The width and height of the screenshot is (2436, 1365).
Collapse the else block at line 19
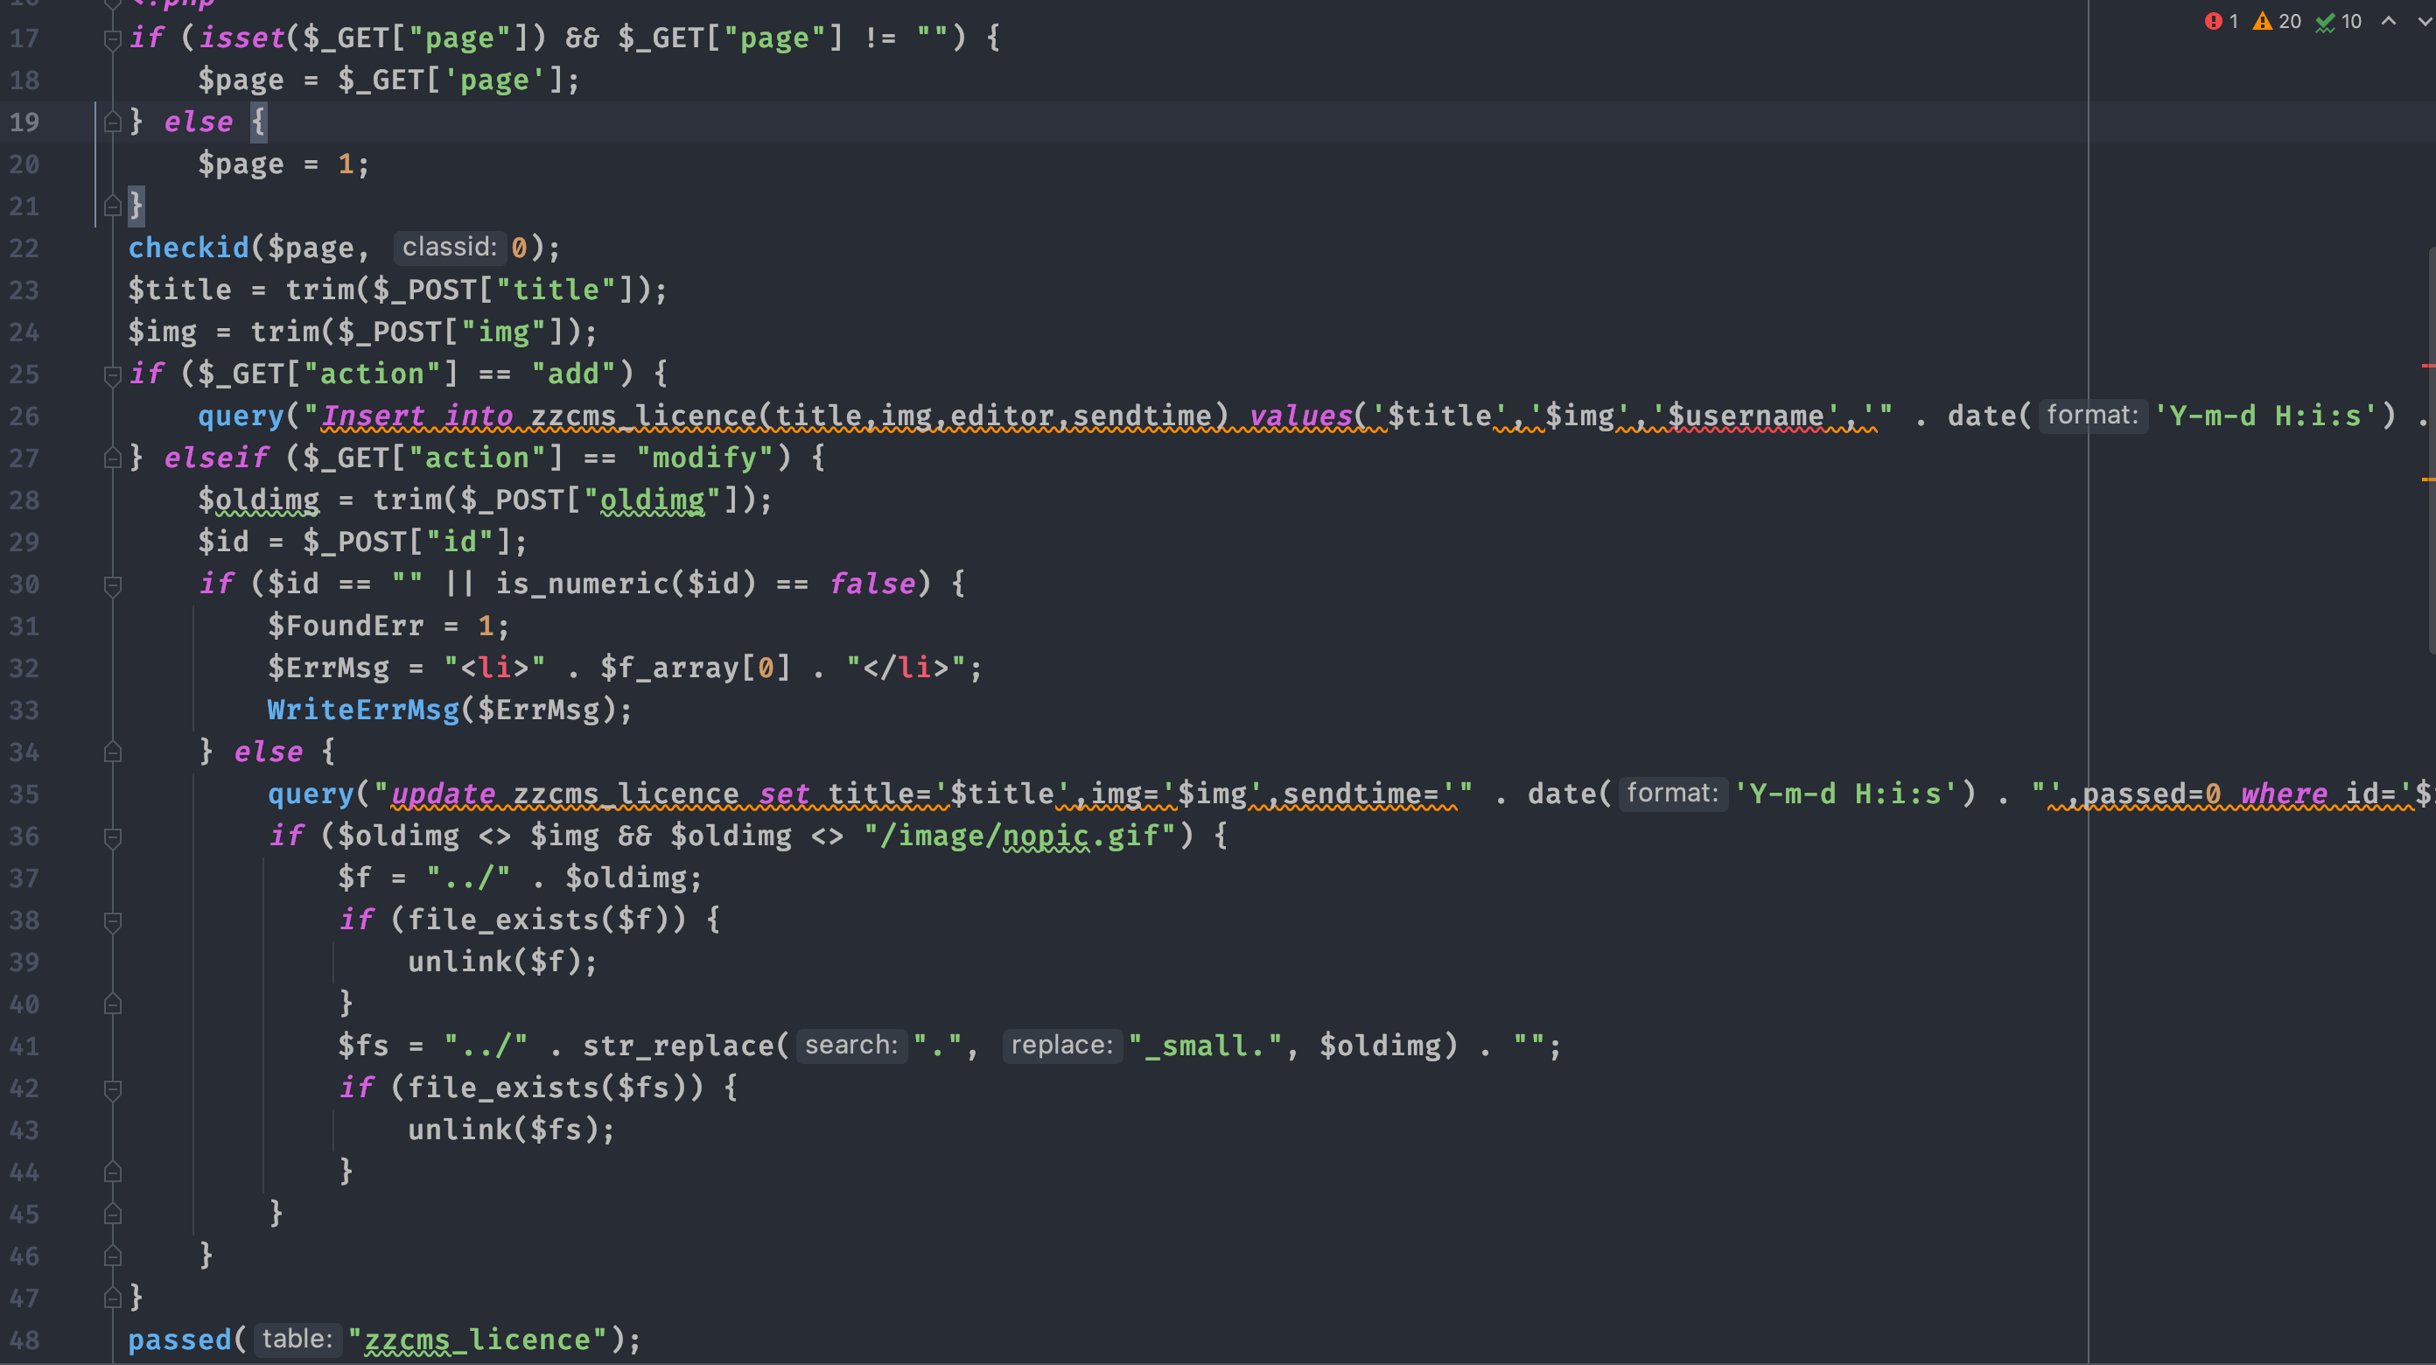[112, 122]
